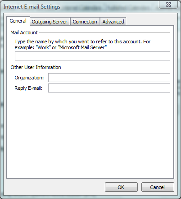The width and height of the screenshot is (181, 199).
Task: Click the blank footer area left of OK
Action: (54, 187)
